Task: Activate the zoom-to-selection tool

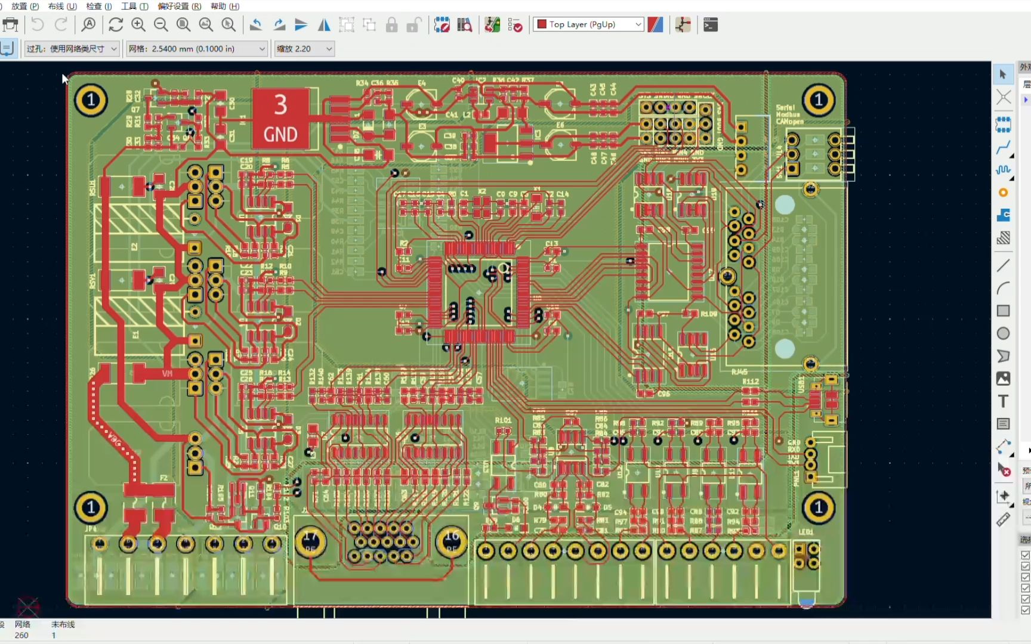Action: 229,24
